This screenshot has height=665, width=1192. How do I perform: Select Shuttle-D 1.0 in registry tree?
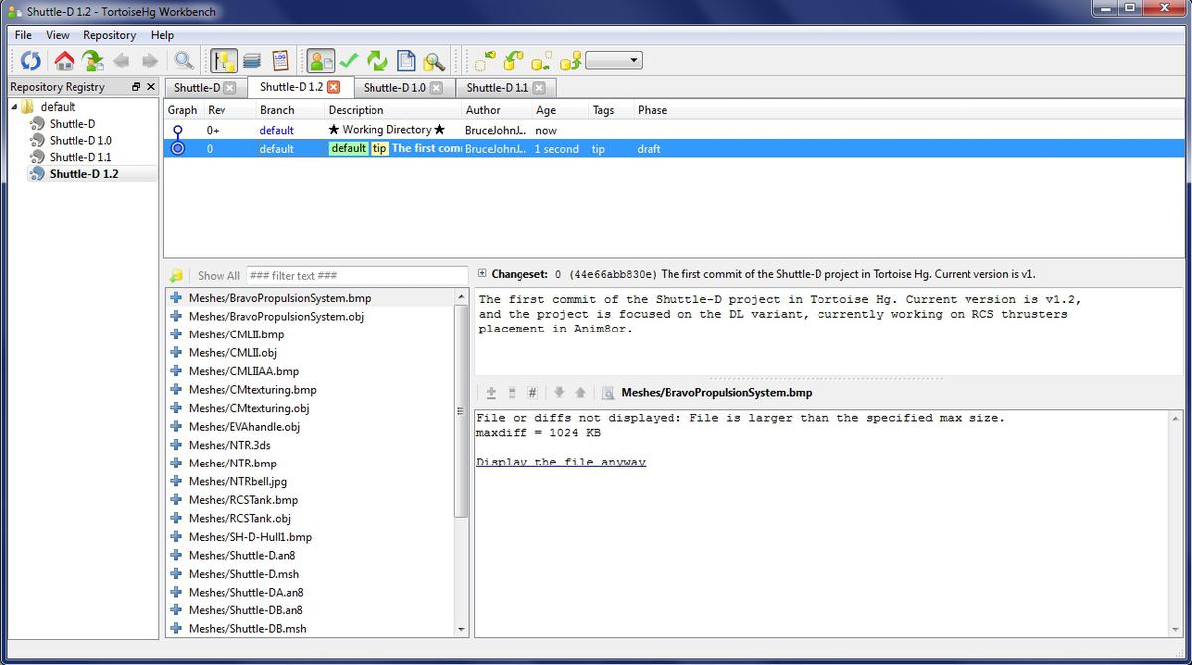pyautogui.click(x=80, y=141)
